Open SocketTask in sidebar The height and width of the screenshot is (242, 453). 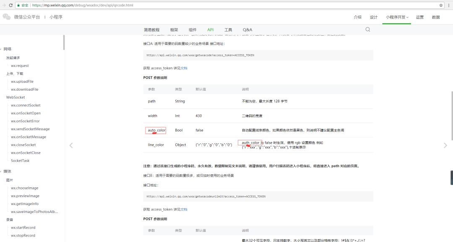pos(20,160)
